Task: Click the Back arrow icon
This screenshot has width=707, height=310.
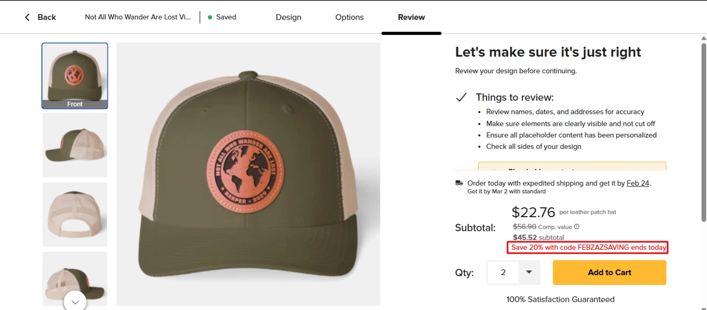Action: tap(27, 17)
